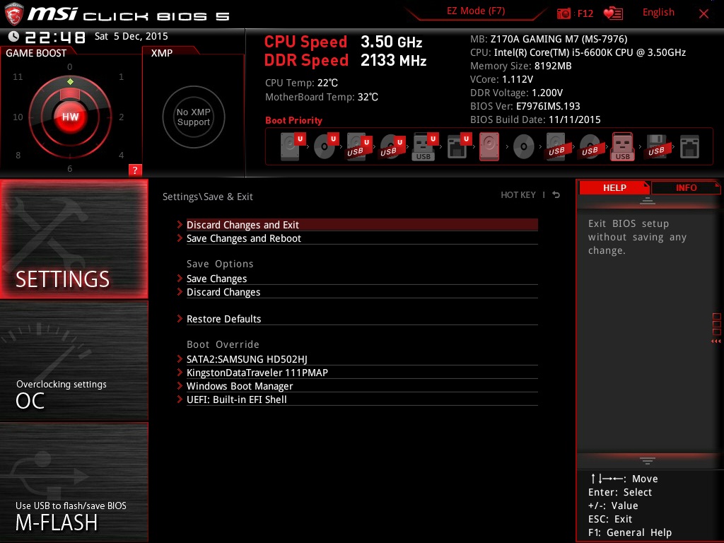Viewport: 724px width, 543px height.
Task: Expand the Restore Defaults entry
Action: coord(223,319)
